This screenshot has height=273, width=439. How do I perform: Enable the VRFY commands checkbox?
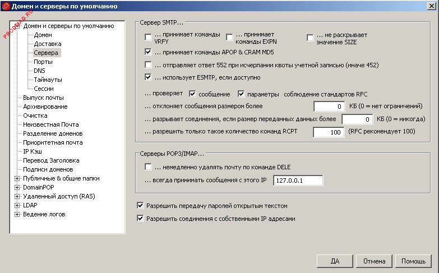[148, 38]
